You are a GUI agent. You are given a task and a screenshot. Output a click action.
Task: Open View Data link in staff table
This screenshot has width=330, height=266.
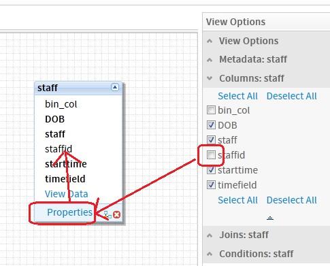pyautogui.click(x=67, y=194)
